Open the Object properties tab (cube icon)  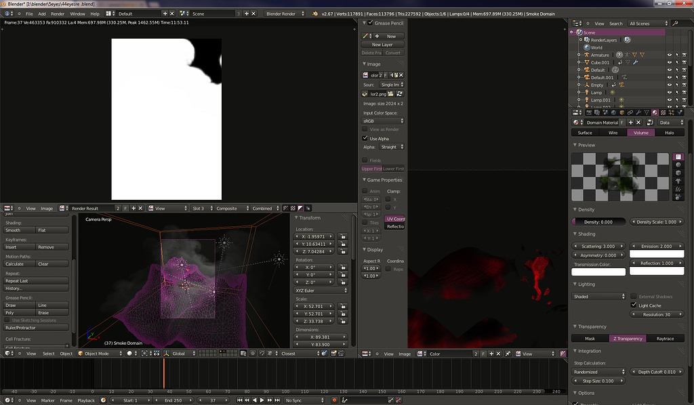point(622,112)
